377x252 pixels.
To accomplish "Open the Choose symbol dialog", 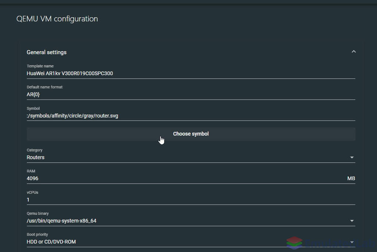I will 191,134.
